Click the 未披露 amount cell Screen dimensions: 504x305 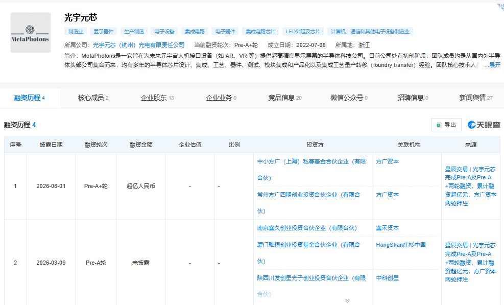pos(141,263)
